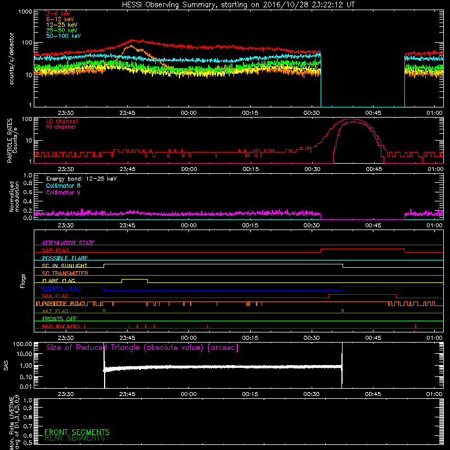The image size is (450, 450).
Task: Click the "FRONTS OFF" flag label
Action: pyautogui.click(x=60, y=318)
